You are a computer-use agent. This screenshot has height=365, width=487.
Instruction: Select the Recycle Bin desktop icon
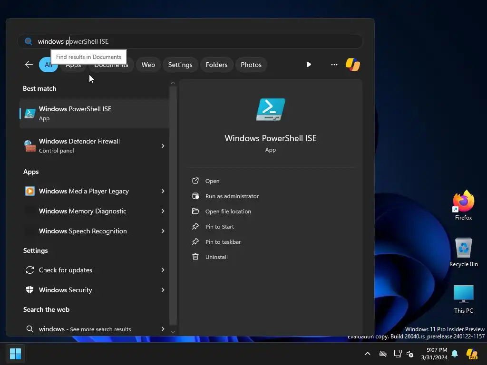(x=463, y=252)
